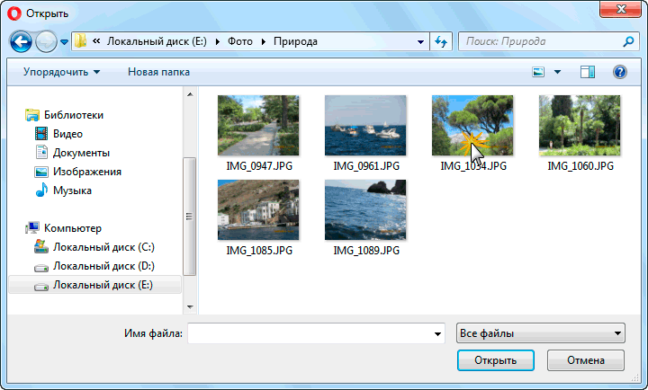Screen dimensions: 648x390
Task: Click the Back navigation arrow
Action: pyautogui.click(x=21, y=41)
